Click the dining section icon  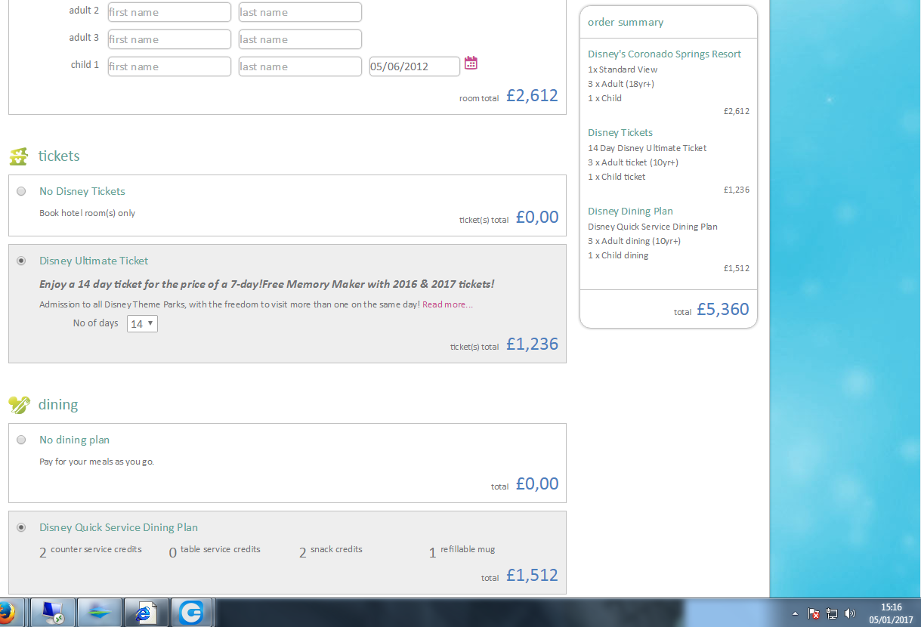tap(18, 405)
